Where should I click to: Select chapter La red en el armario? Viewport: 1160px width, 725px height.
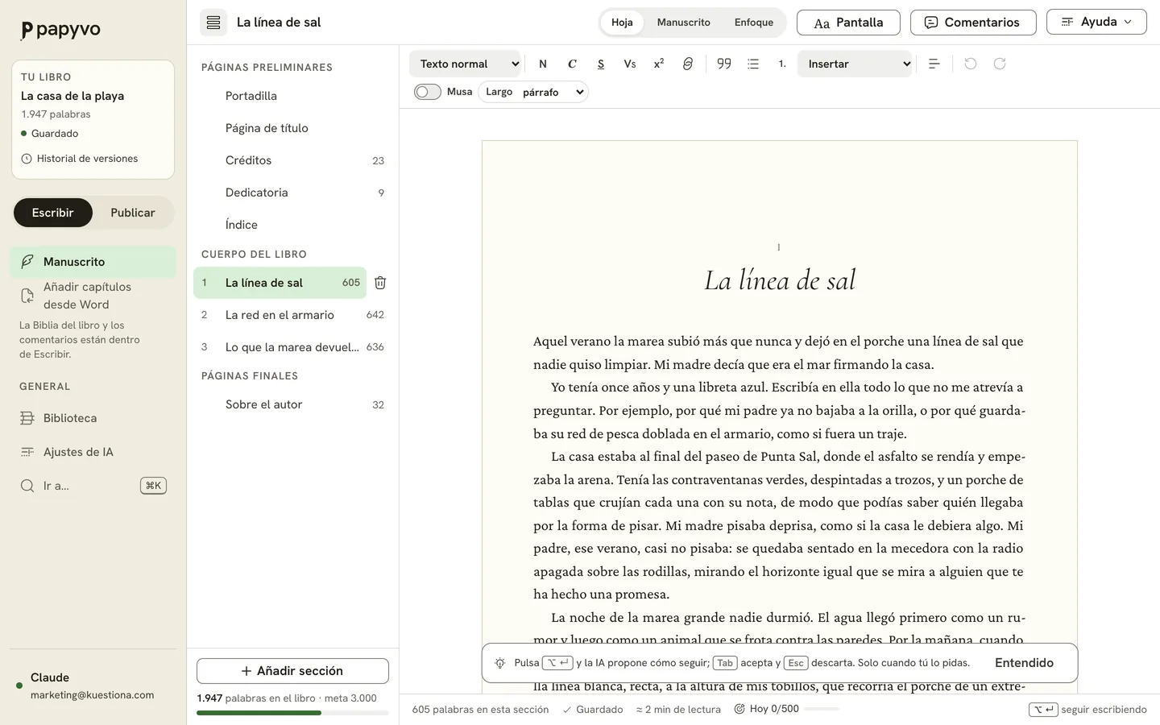click(x=292, y=315)
